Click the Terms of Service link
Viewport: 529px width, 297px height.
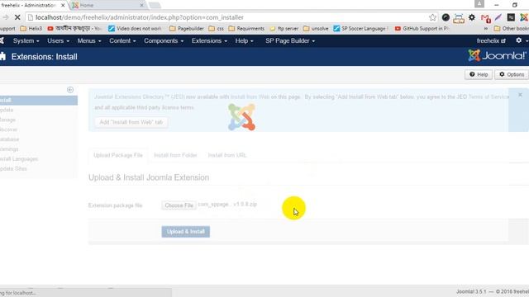488,97
